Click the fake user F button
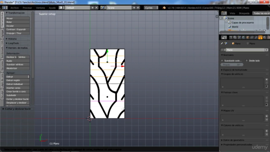This screenshot has height=152, width=270. pos(266,50)
